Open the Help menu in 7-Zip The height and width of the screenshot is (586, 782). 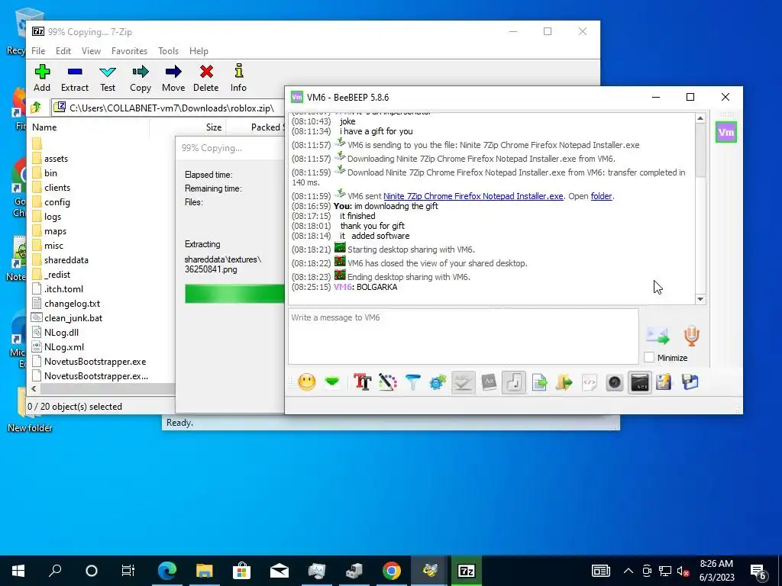pos(199,51)
